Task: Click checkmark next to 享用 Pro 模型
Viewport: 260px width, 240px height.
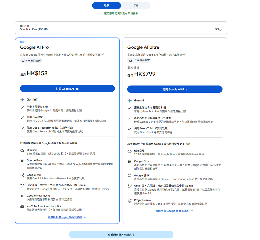Action: (22, 118)
